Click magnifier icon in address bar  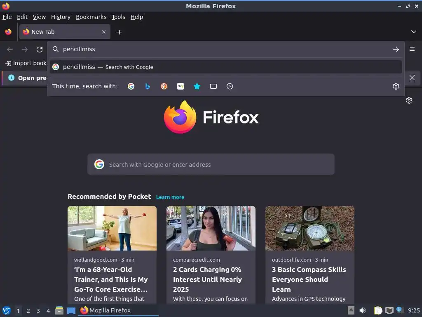click(56, 49)
